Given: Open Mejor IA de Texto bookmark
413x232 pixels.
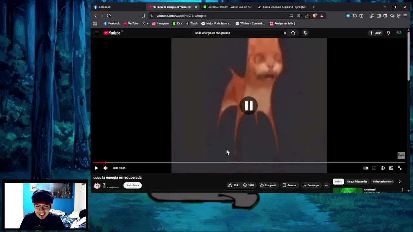Looking at the screenshot, I should coord(216,24).
